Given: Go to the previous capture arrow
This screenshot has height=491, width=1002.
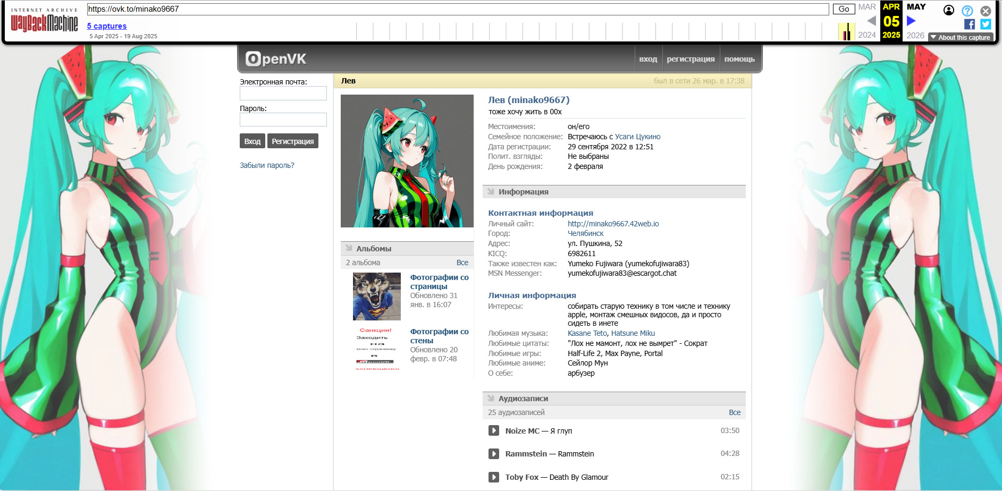Looking at the screenshot, I should tap(871, 21).
